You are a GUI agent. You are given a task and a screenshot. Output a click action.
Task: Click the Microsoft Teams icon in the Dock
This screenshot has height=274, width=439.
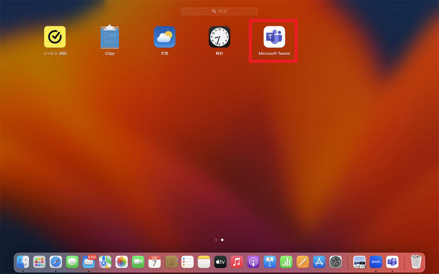392,262
